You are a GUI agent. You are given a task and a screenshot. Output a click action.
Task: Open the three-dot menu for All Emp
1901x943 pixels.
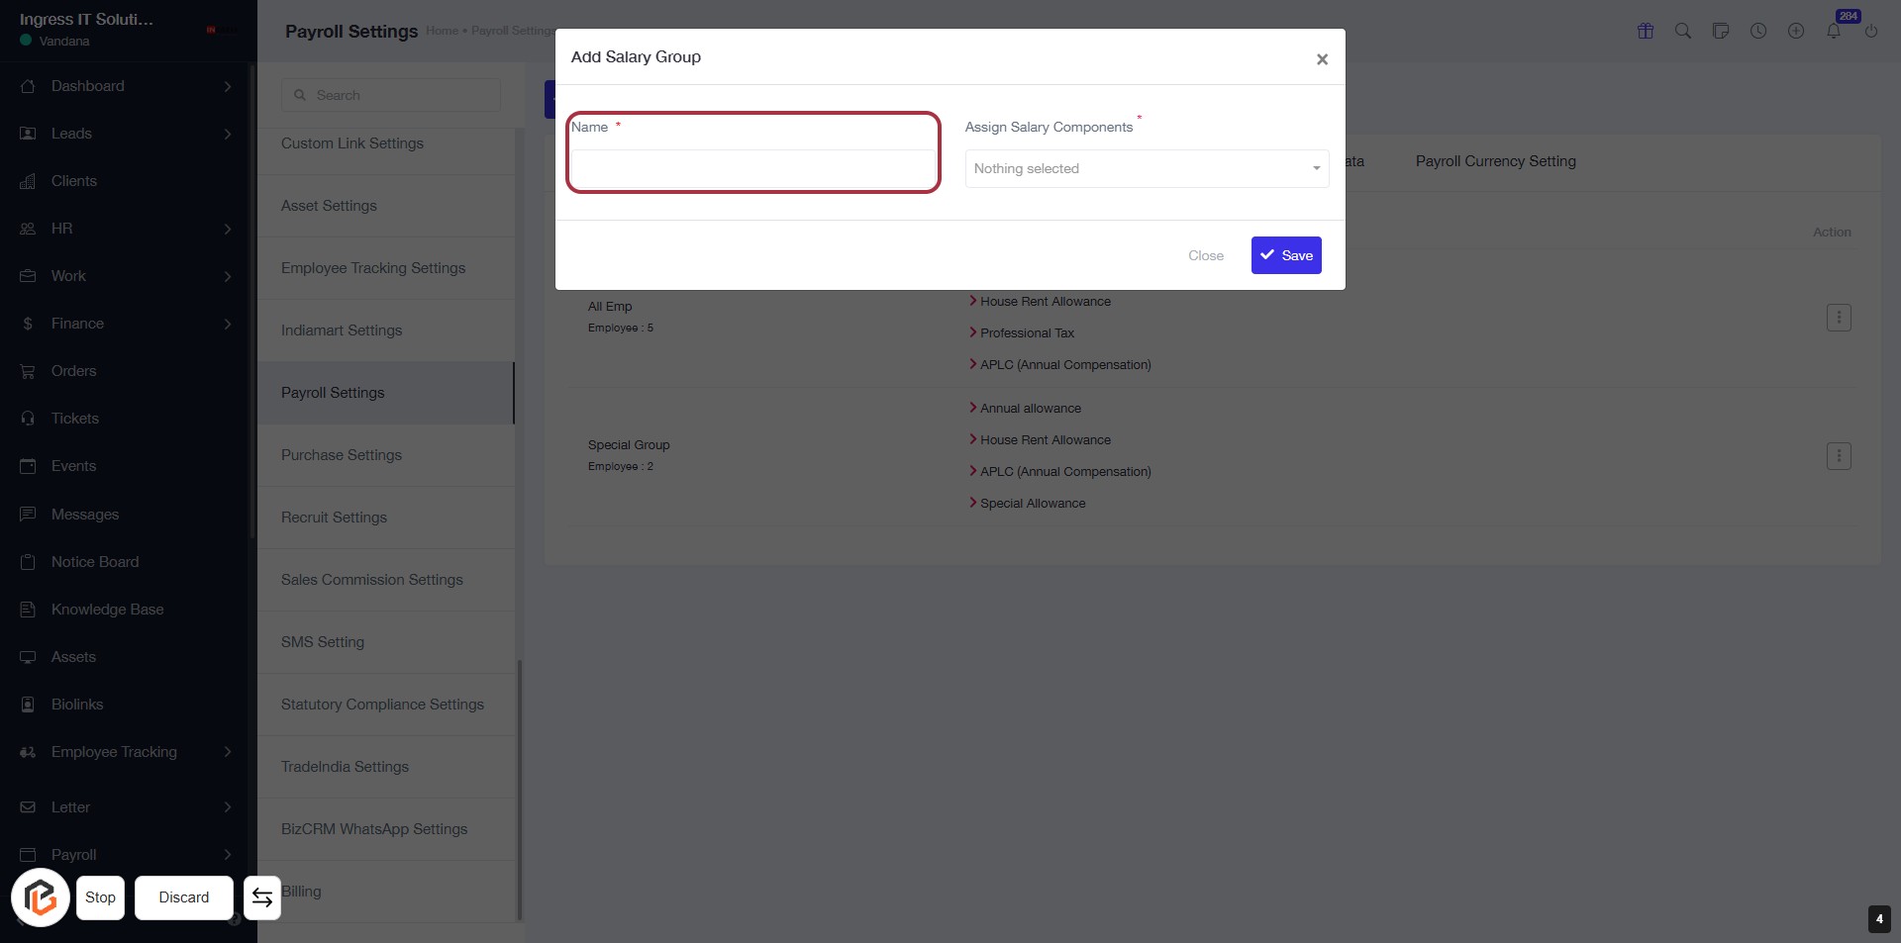pos(1838,318)
